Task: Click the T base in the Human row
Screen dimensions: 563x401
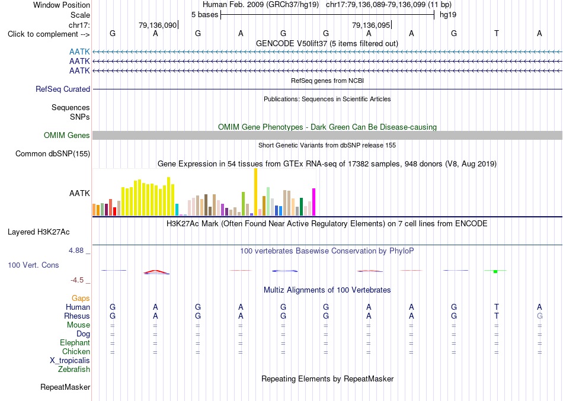Action: click(x=497, y=307)
